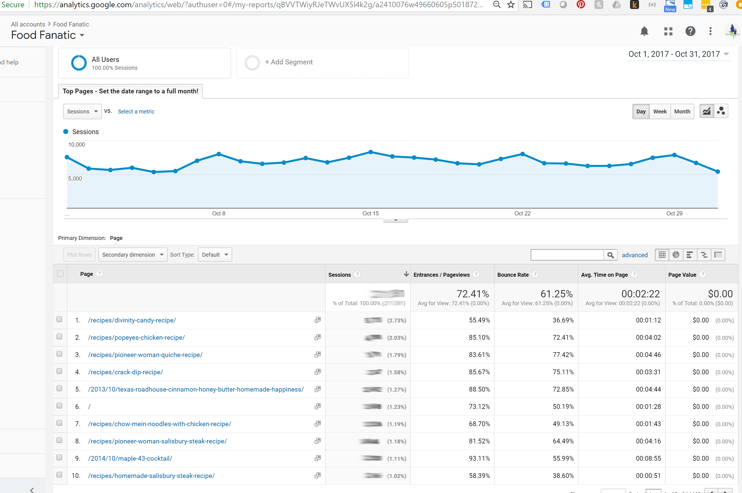Open the Sort Type Default dropdown
The image size is (742, 493).
click(215, 255)
